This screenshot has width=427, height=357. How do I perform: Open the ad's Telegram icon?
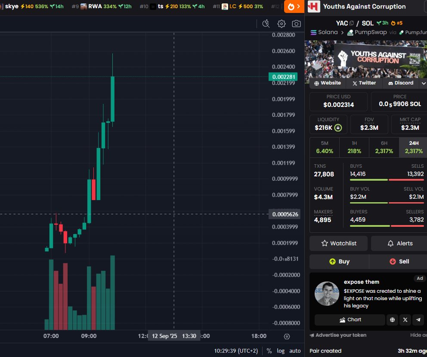click(x=418, y=320)
